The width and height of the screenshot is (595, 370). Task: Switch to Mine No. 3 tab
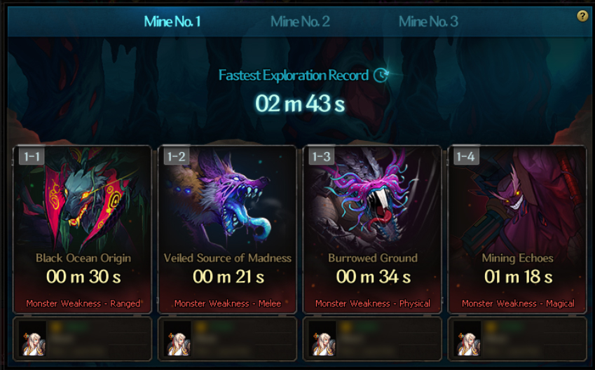[x=428, y=22]
